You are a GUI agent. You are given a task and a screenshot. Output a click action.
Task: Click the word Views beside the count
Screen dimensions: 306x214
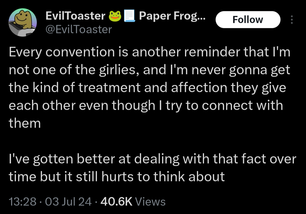(x=150, y=202)
